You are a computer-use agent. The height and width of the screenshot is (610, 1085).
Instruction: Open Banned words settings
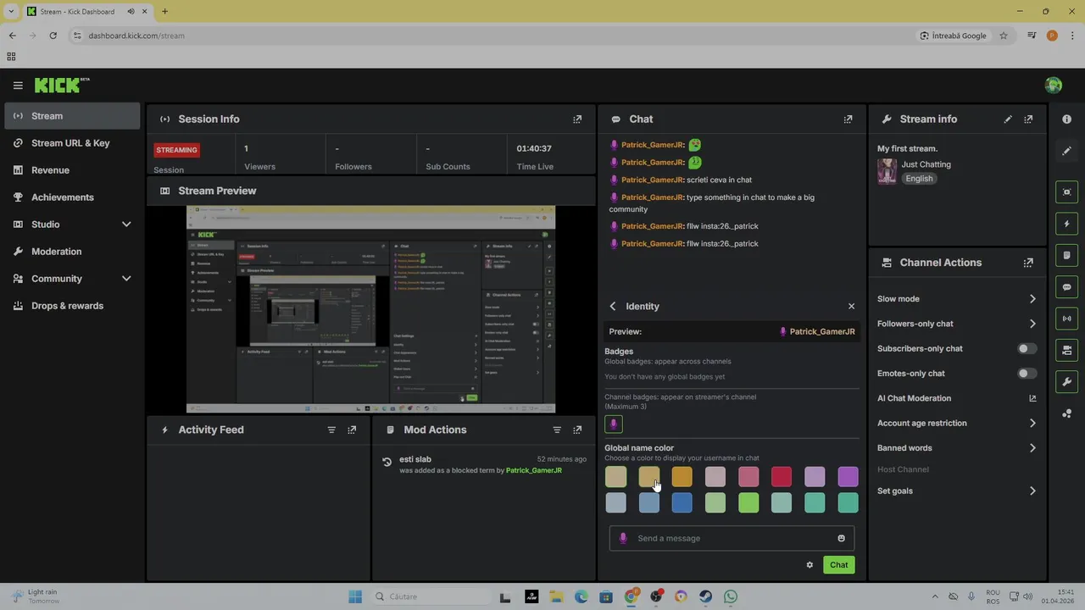click(x=956, y=448)
